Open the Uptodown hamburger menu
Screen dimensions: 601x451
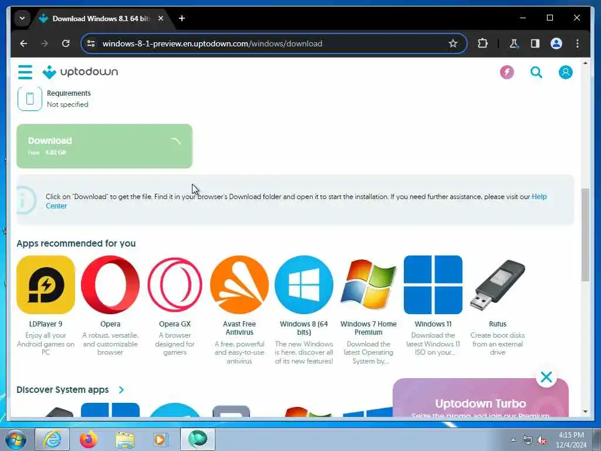point(25,72)
